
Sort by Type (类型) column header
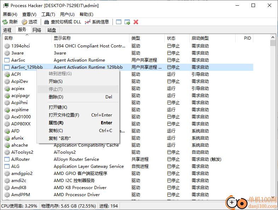pos(147,38)
